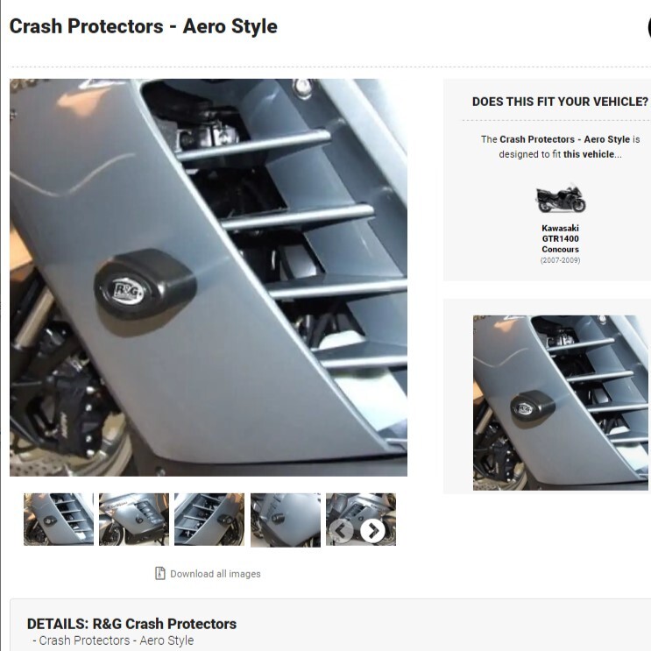This screenshot has width=651, height=651.
Task: Click the bold 'this vehicle' text
Action: pos(588,154)
